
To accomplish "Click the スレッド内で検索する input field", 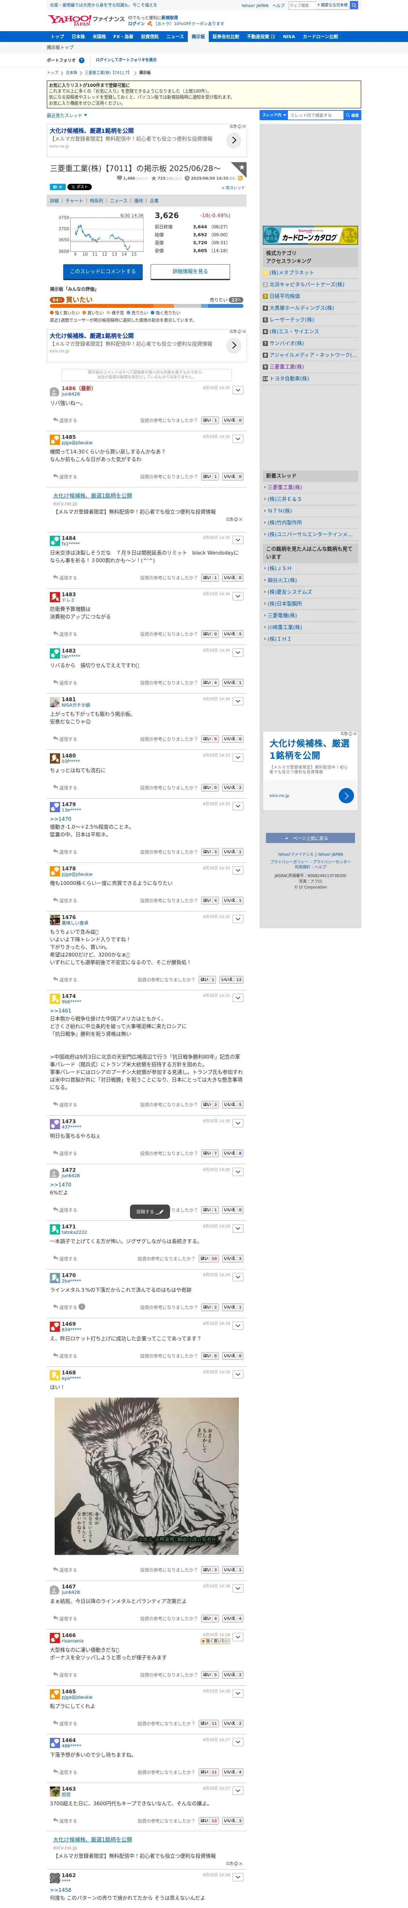I will click(316, 115).
